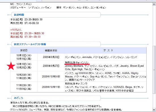Click the black 本放送【月】 23:20-深夜0:30 line
This screenshot has width=156, height=112.
(26, 20)
